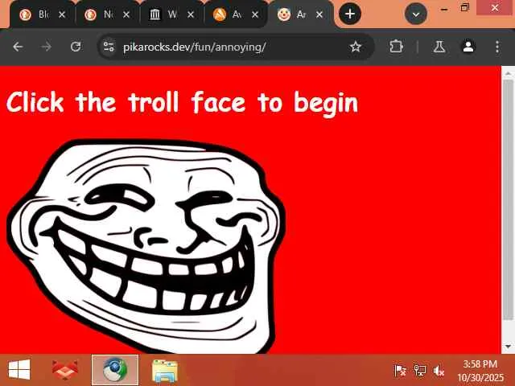The image size is (515, 386).
Task: Bookmark this page with the star
Action: (356, 47)
